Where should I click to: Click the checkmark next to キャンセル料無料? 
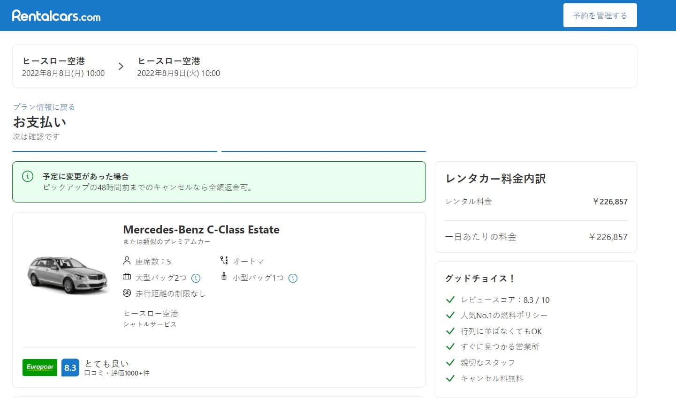450,378
